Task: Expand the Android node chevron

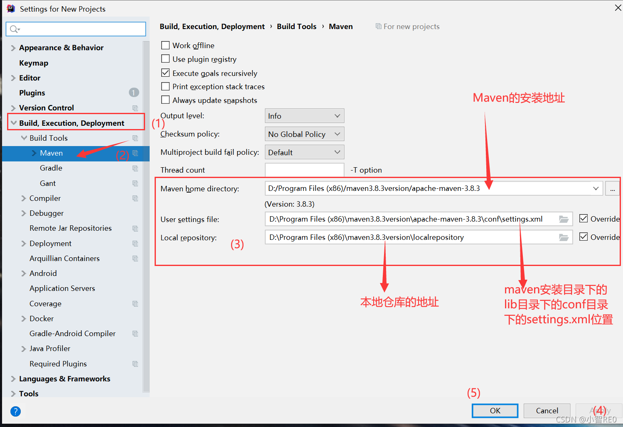Action: pos(24,273)
